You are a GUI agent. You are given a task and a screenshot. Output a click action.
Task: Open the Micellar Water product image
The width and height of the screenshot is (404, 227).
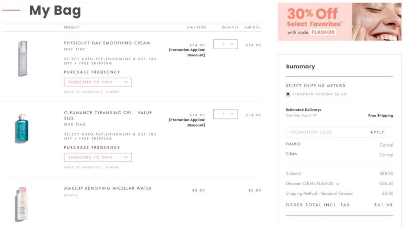pos(22,203)
